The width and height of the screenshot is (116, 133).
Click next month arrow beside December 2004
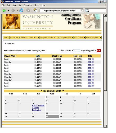pyautogui.click(x=63, y=91)
